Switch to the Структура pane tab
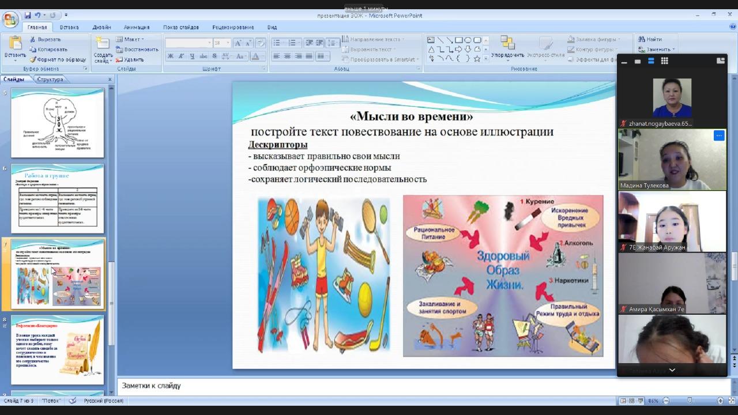The width and height of the screenshot is (738, 415). point(50,80)
